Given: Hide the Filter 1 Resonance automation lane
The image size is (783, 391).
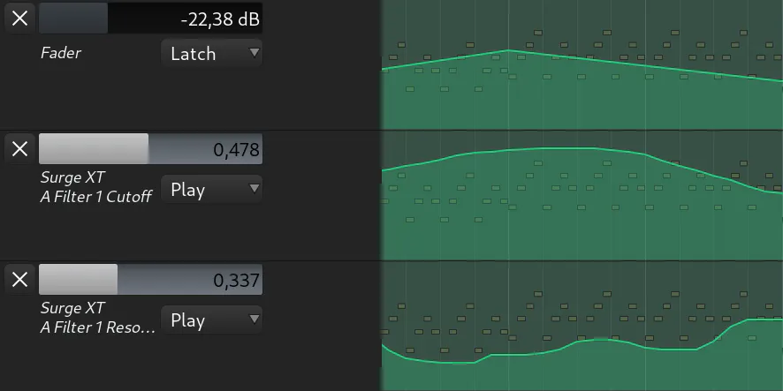Looking at the screenshot, I should 19,280.
